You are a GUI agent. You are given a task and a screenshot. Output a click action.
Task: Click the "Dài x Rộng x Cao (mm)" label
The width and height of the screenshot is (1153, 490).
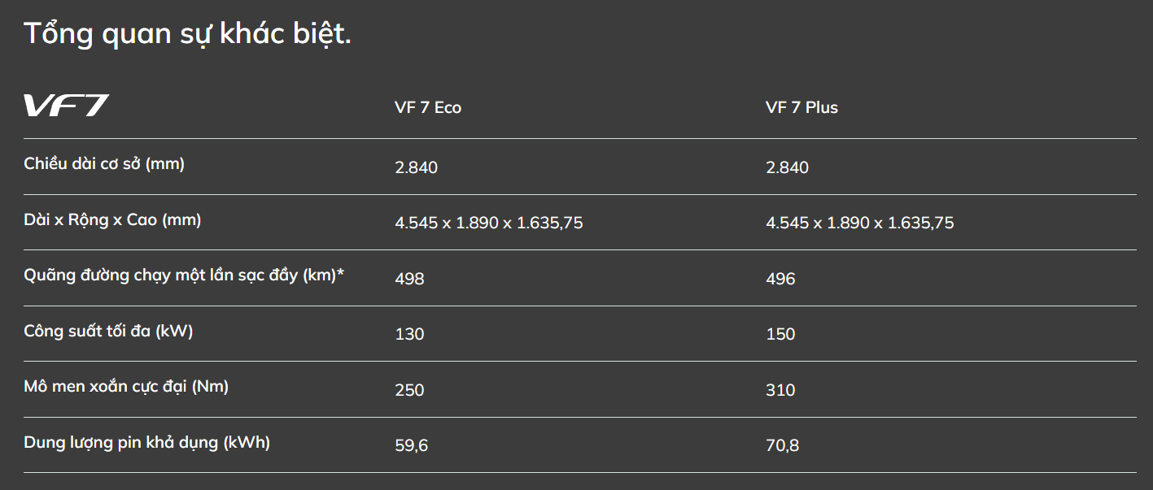112,220
